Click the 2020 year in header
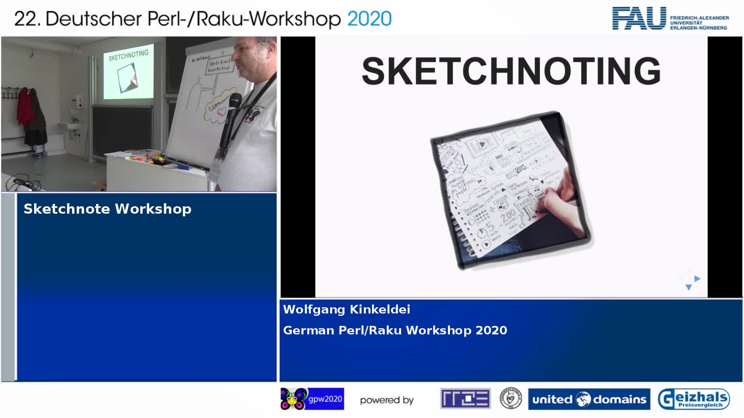 click(369, 19)
